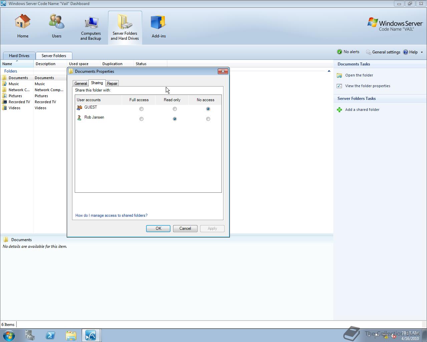Click the Duplication column header

(117, 63)
